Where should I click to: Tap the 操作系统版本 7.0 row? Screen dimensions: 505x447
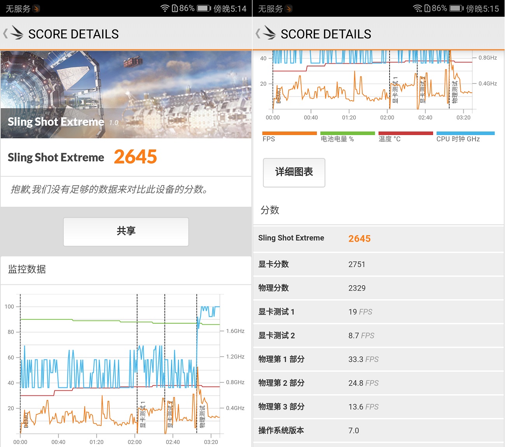(x=378, y=430)
